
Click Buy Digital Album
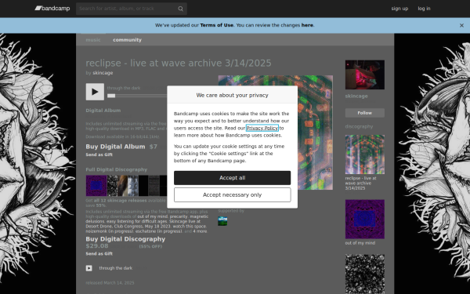point(115,147)
